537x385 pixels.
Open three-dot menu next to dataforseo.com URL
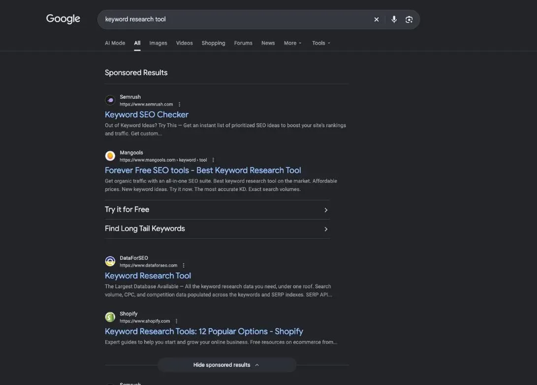tap(184, 266)
